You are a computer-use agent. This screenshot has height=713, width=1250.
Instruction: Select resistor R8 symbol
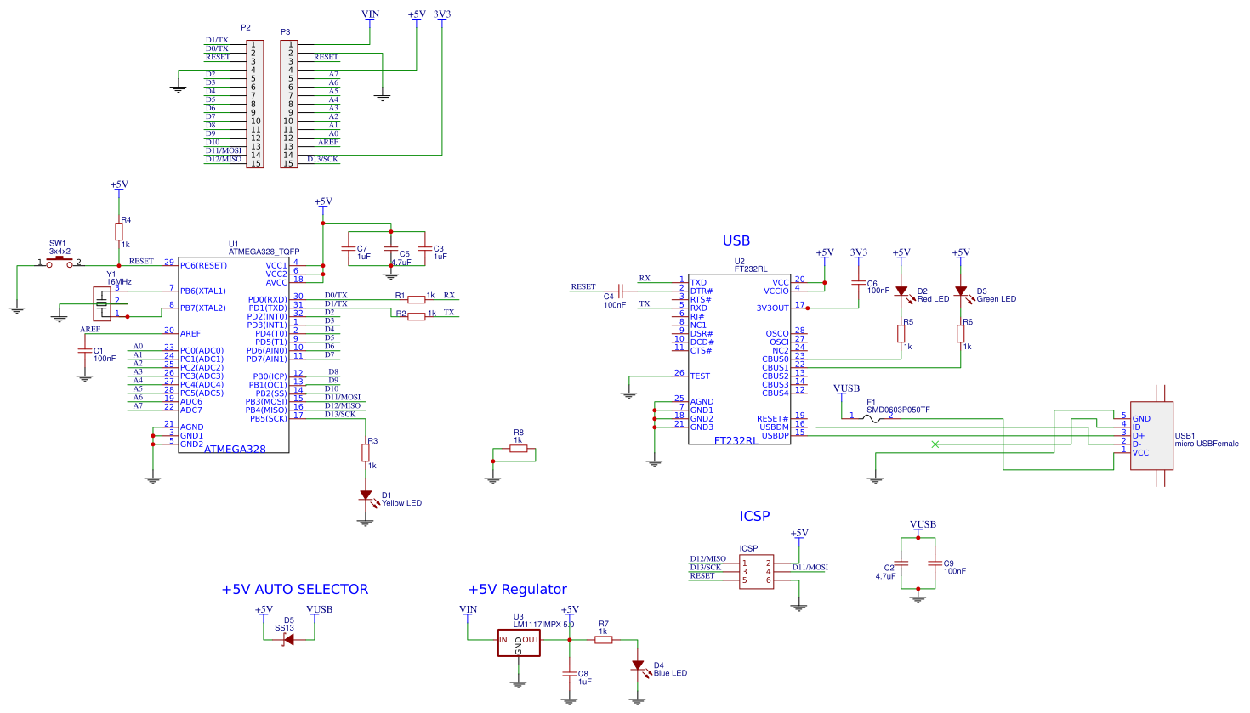(x=518, y=448)
